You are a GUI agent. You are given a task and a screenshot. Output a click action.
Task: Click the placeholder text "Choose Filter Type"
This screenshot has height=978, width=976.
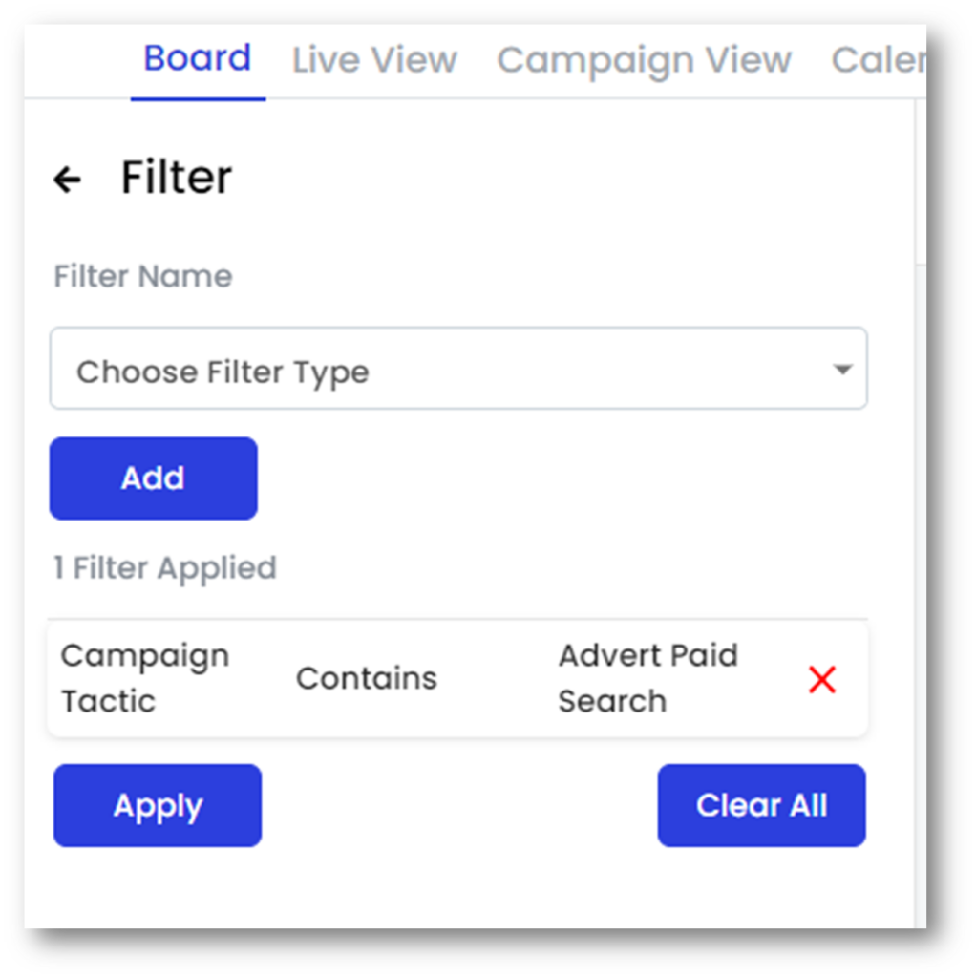tap(223, 372)
